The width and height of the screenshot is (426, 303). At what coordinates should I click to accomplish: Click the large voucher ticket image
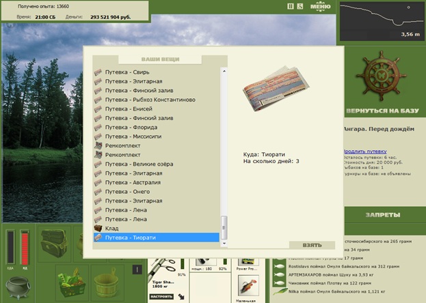[276, 89]
